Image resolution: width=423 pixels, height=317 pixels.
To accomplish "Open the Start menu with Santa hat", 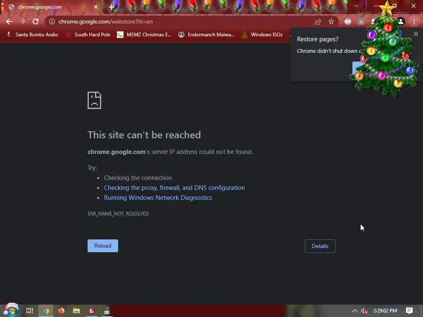I will pos(10,310).
